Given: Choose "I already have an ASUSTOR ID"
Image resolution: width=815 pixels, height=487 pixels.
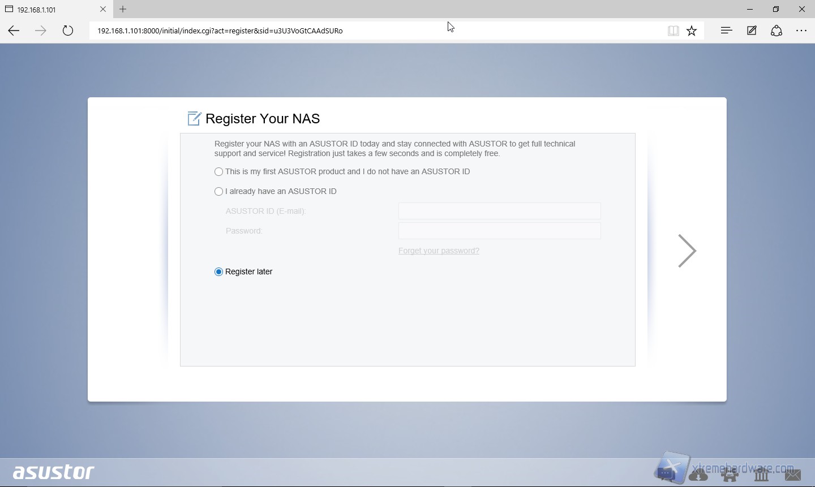Looking at the screenshot, I should [x=218, y=192].
